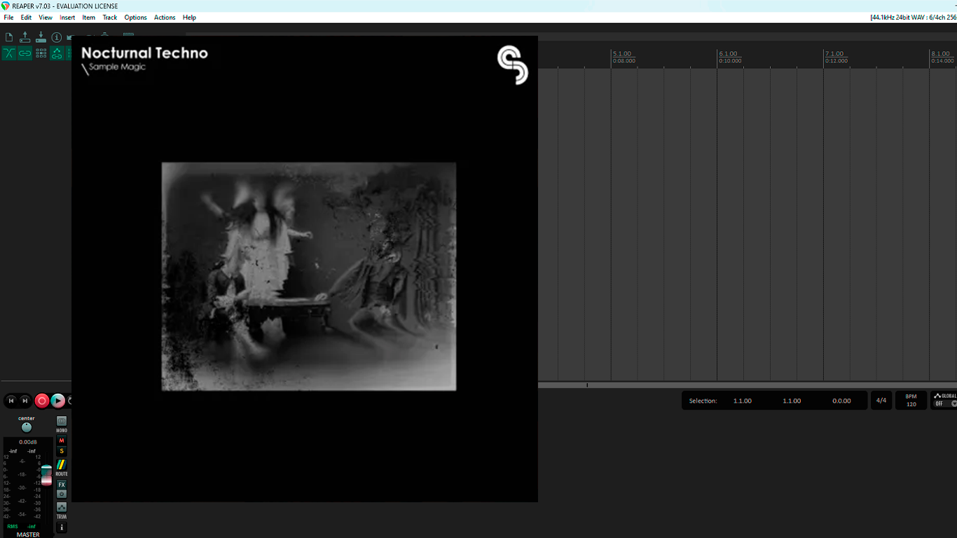The height and width of the screenshot is (538, 957).
Task: Click the selection start field 1.1.00
Action: pyautogui.click(x=743, y=401)
